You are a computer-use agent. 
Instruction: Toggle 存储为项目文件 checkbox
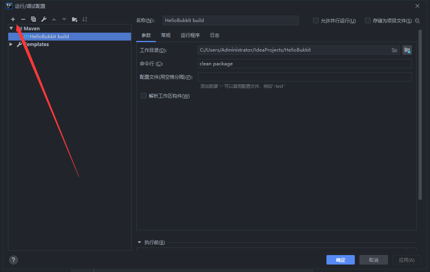coord(368,20)
